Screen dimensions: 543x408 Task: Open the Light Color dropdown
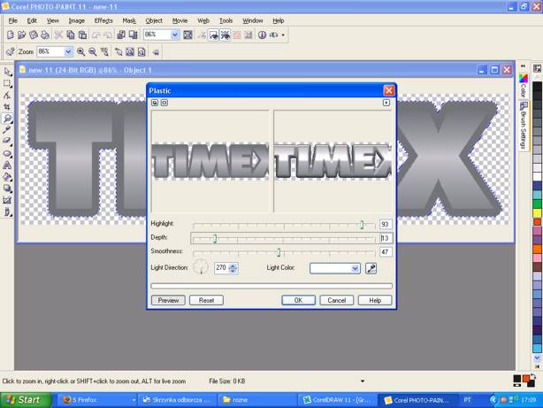(x=356, y=268)
